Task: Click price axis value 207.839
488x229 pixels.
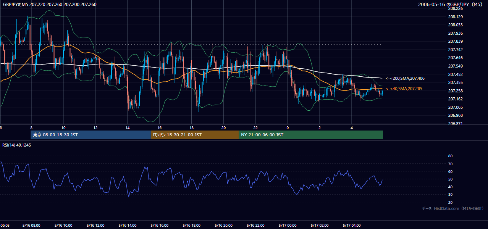Action: pos(455,41)
